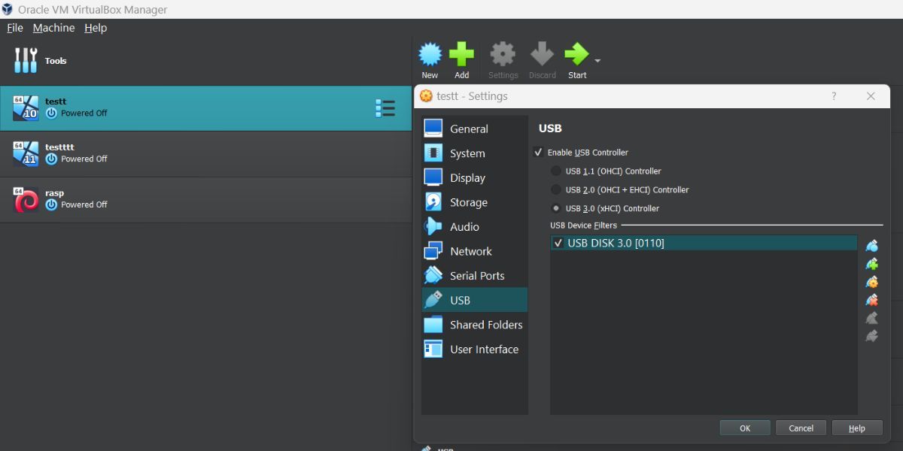Viewport: 903px width, 451px height.
Task: Remove the USB DISK 3.0 filter
Action: click(871, 300)
